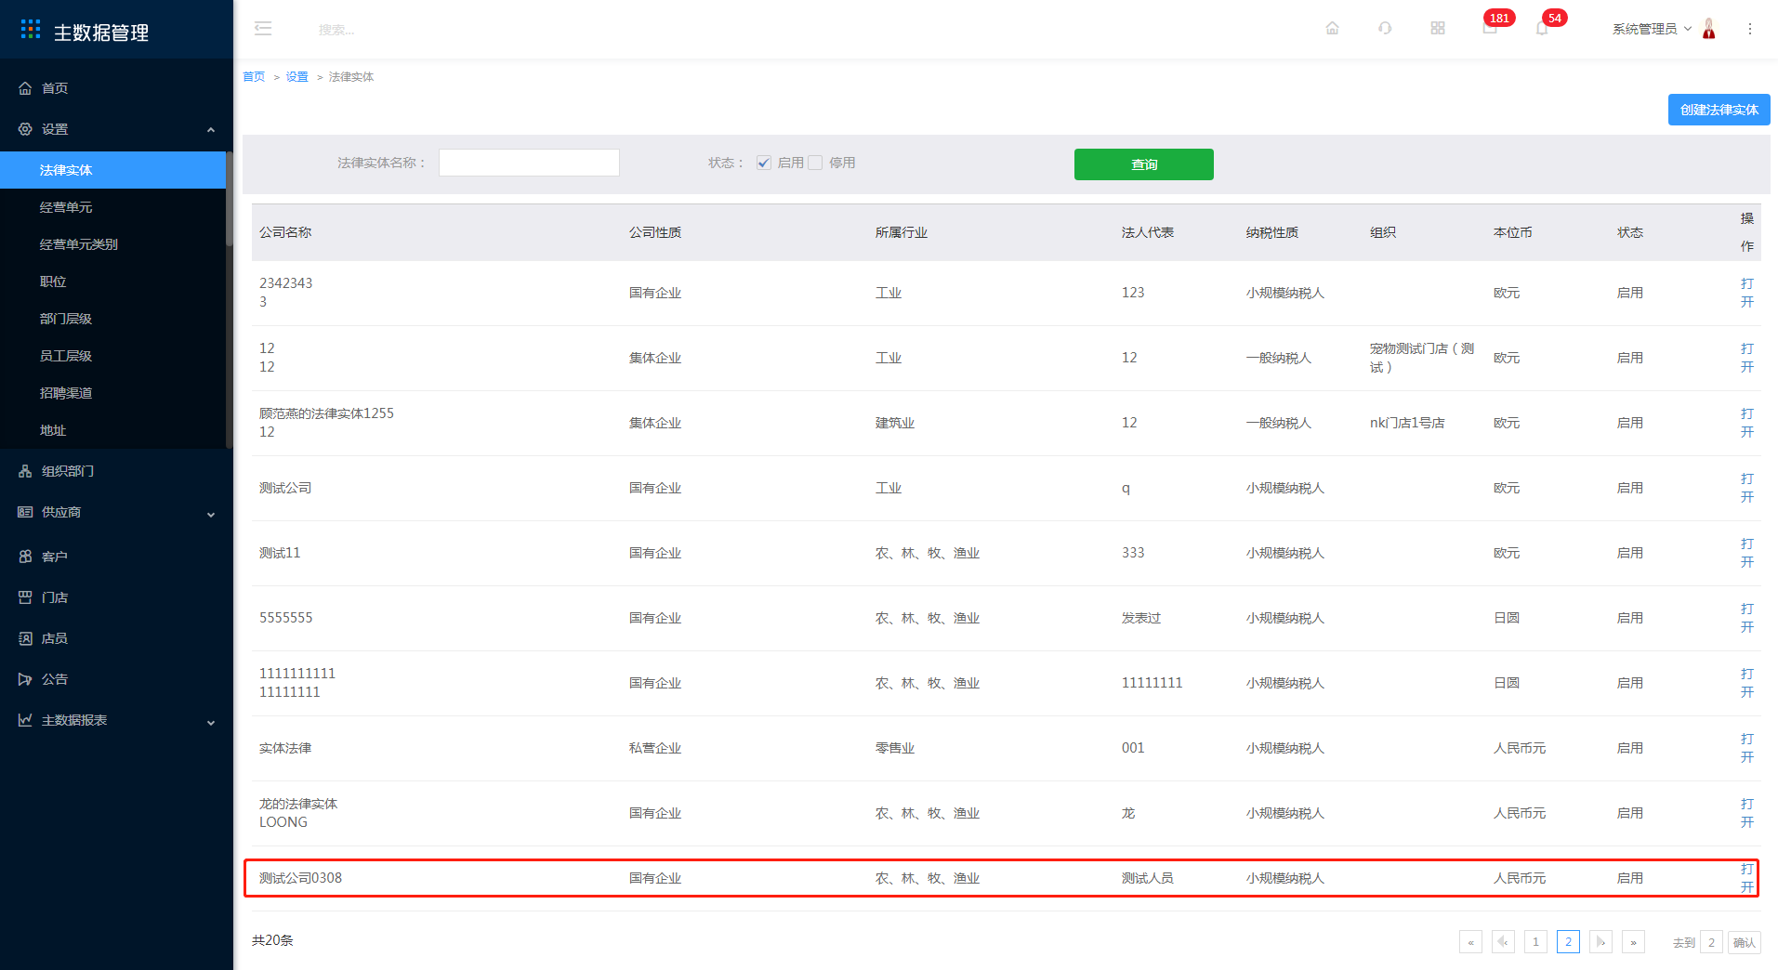
Task: Open the 实体法律 row via 打开
Action: coord(1747,748)
